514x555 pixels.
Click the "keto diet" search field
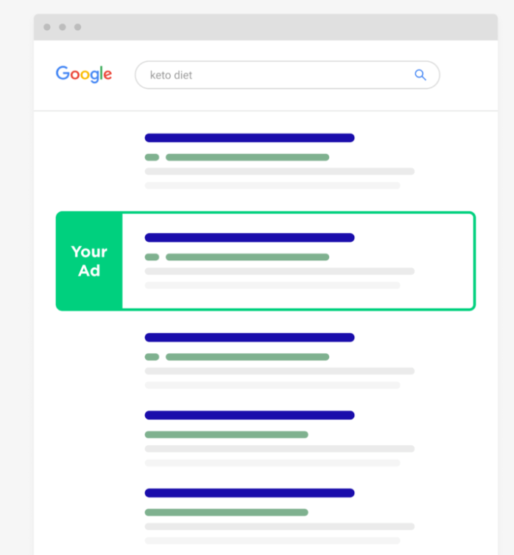pyautogui.click(x=287, y=75)
